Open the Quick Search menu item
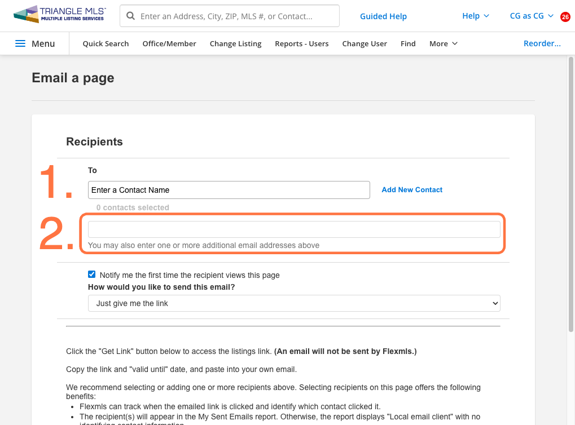The image size is (575, 425). tap(106, 43)
